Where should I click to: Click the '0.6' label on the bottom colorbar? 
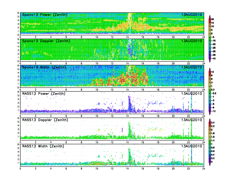point(213,151)
